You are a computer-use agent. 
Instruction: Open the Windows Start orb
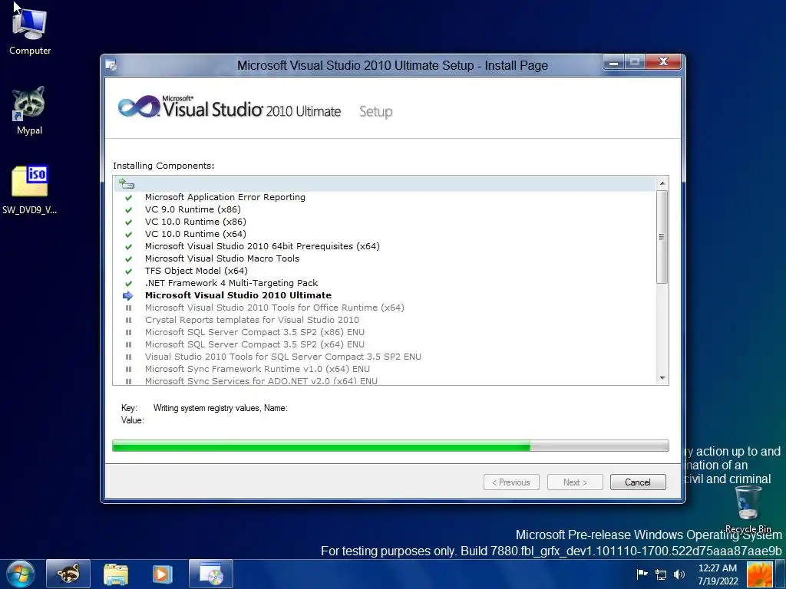[21, 574]
